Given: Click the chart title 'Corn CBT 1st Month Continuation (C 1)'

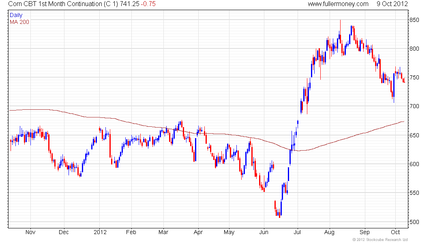Looking at the screenshot, I should pos(63,4).
